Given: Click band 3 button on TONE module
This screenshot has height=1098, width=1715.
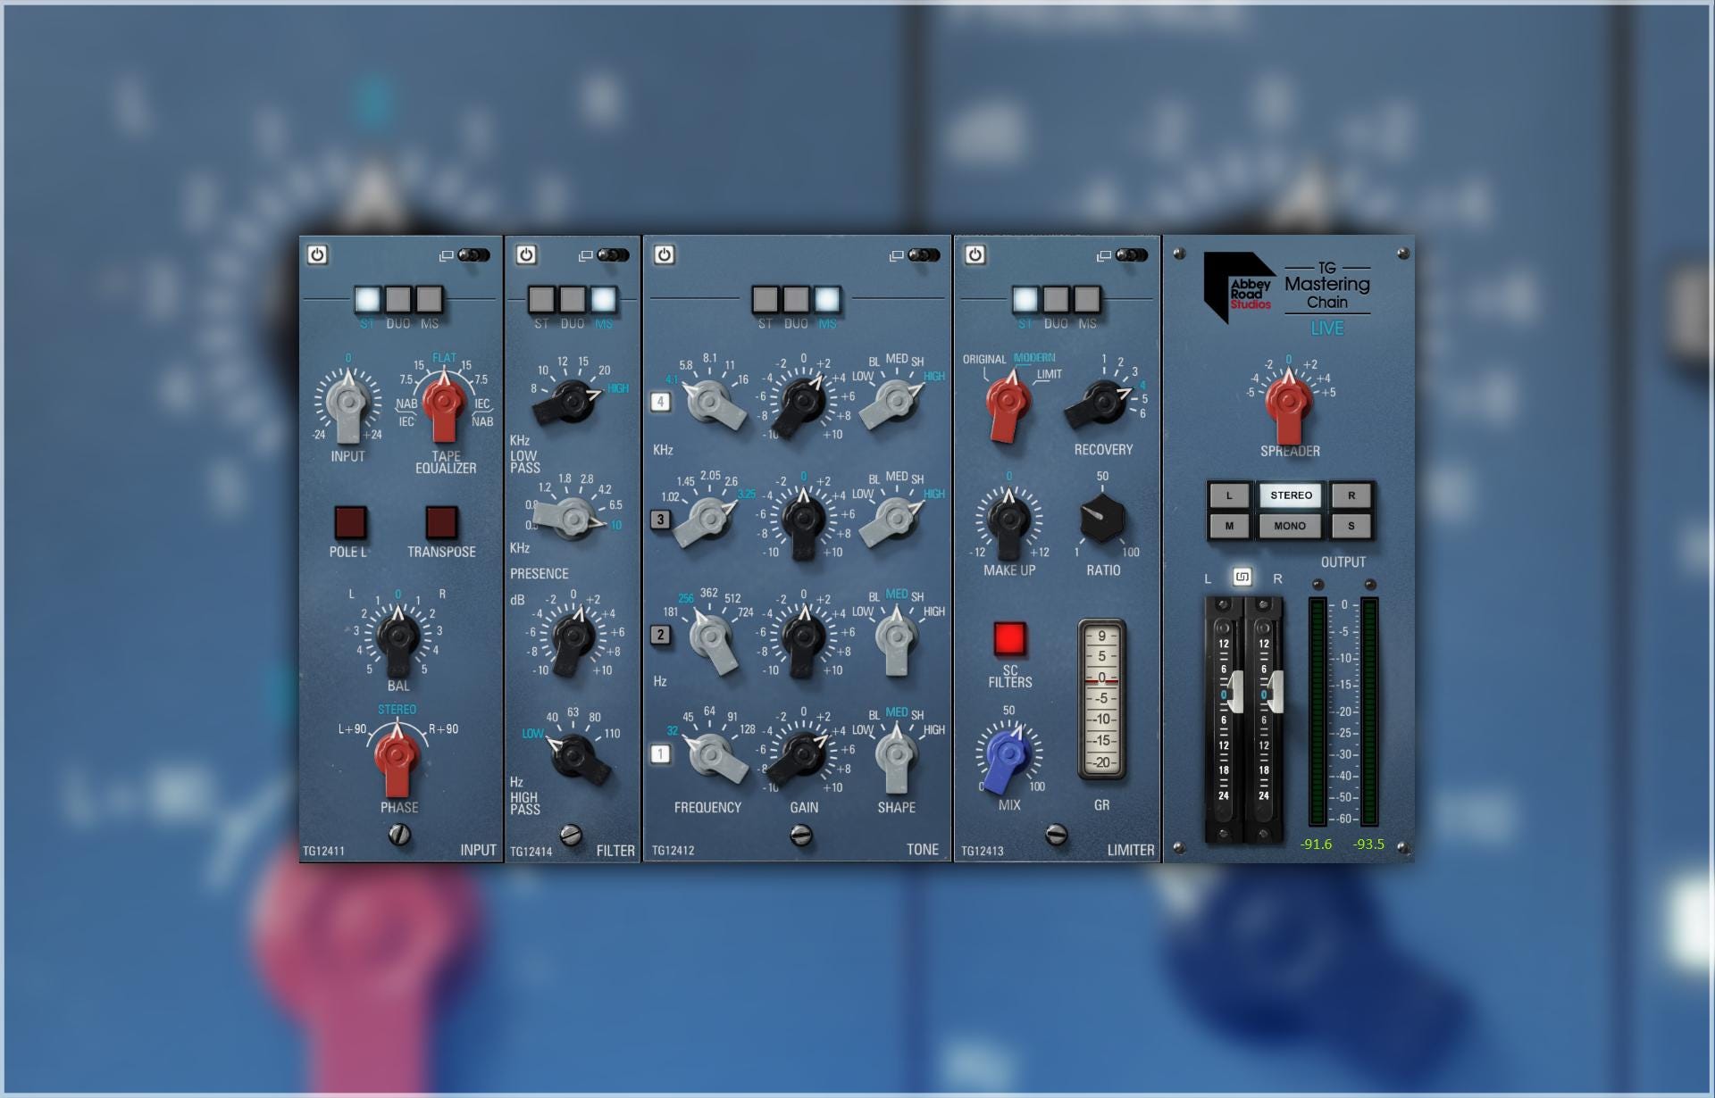Looking at the screenshot, I should 660,520.
